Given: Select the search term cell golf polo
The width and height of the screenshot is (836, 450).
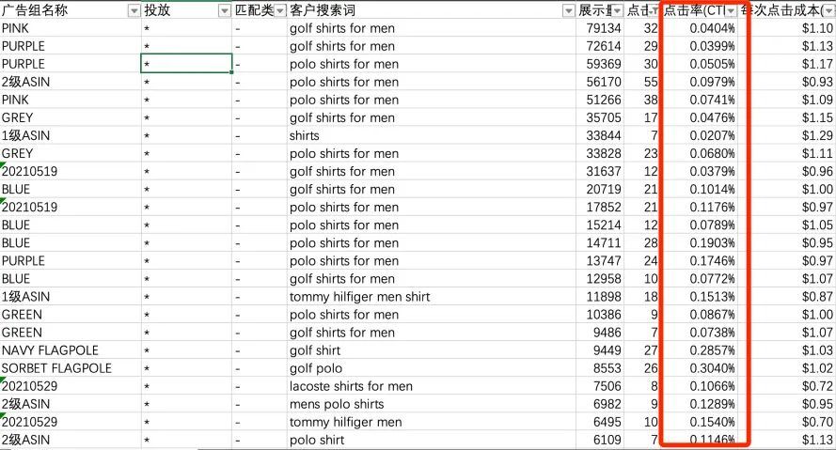Looking at the screenshot, I should 432,368.
